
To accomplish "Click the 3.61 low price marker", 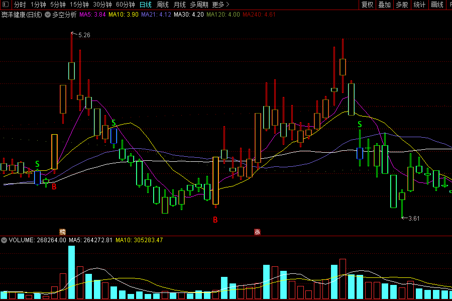I will tap(414, 219).
